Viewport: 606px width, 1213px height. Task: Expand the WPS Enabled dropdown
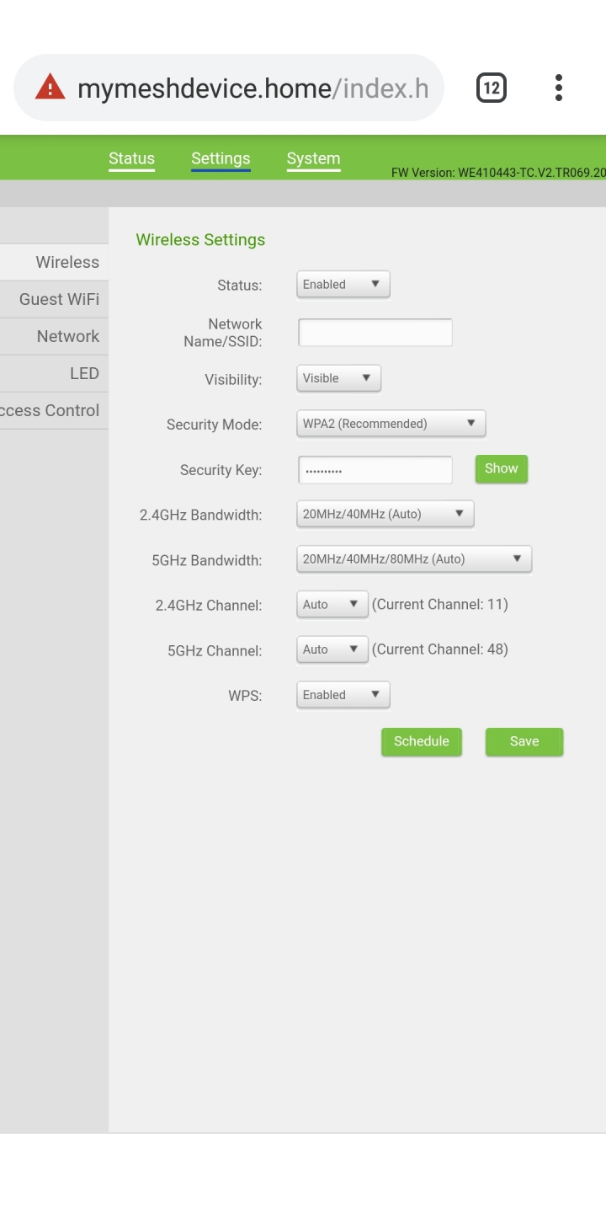point(343,695)
